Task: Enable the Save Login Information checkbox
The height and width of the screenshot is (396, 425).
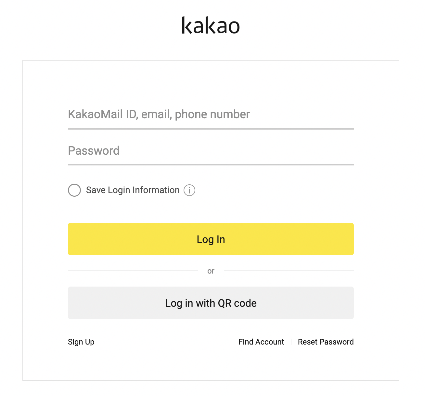Action: 74,190
